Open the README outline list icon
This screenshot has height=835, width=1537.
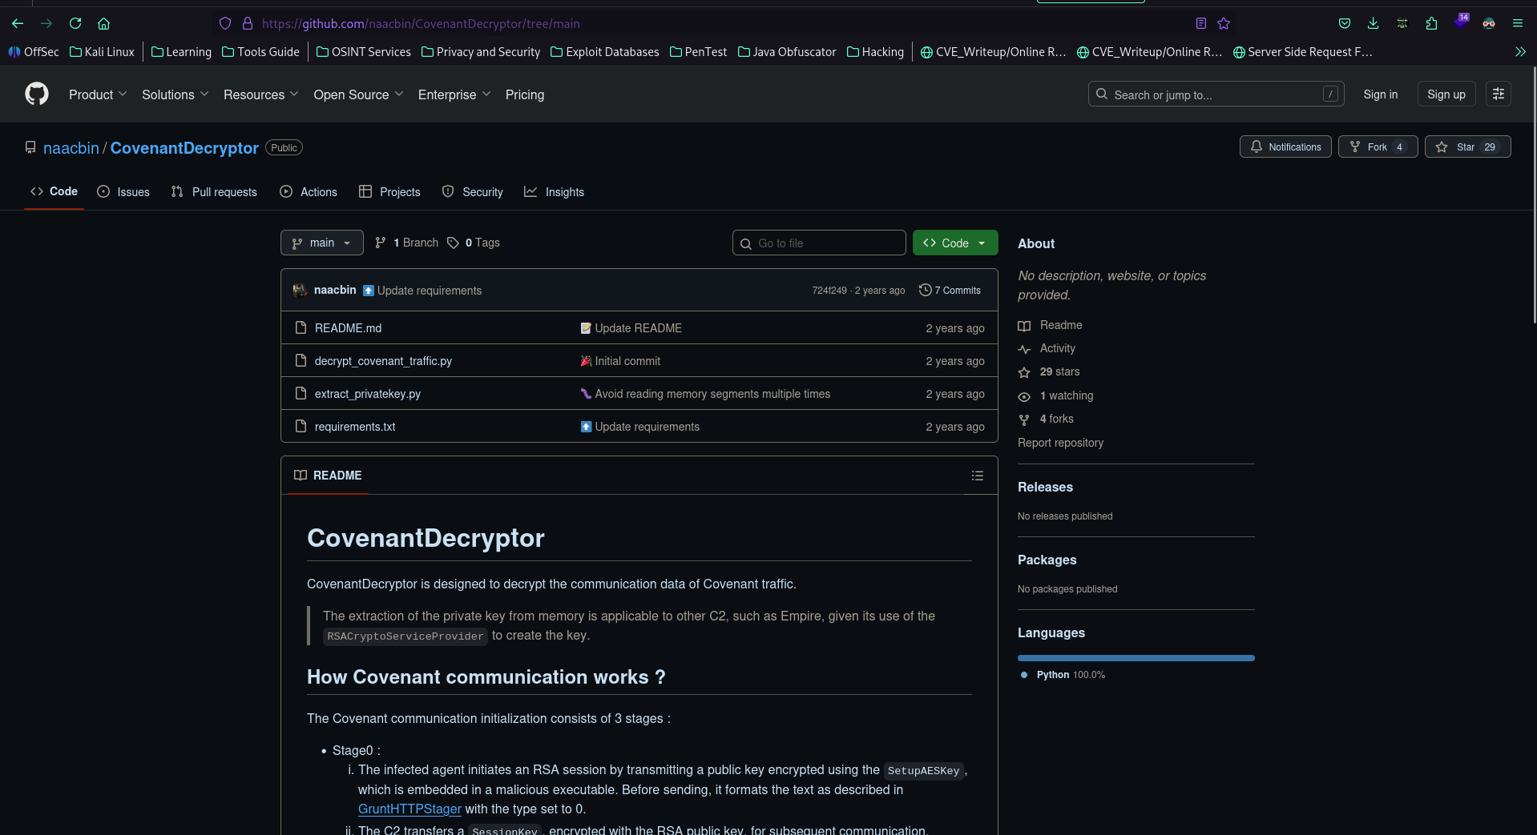click(977, 476)
